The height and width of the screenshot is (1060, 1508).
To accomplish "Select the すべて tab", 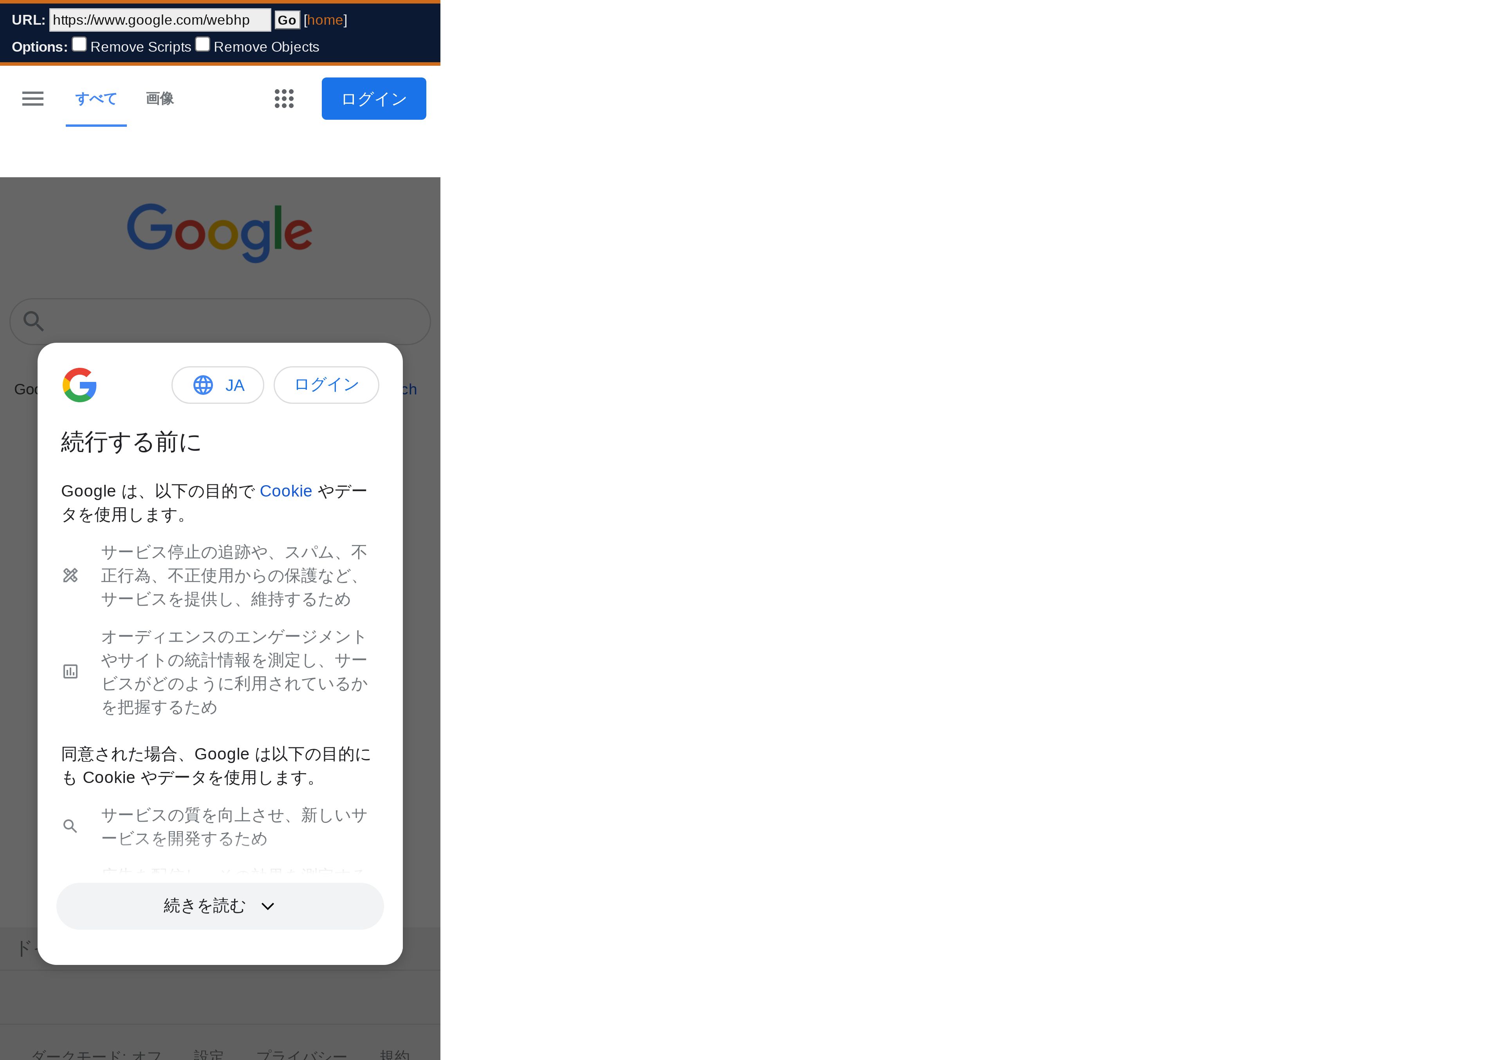I will (96, 99).
